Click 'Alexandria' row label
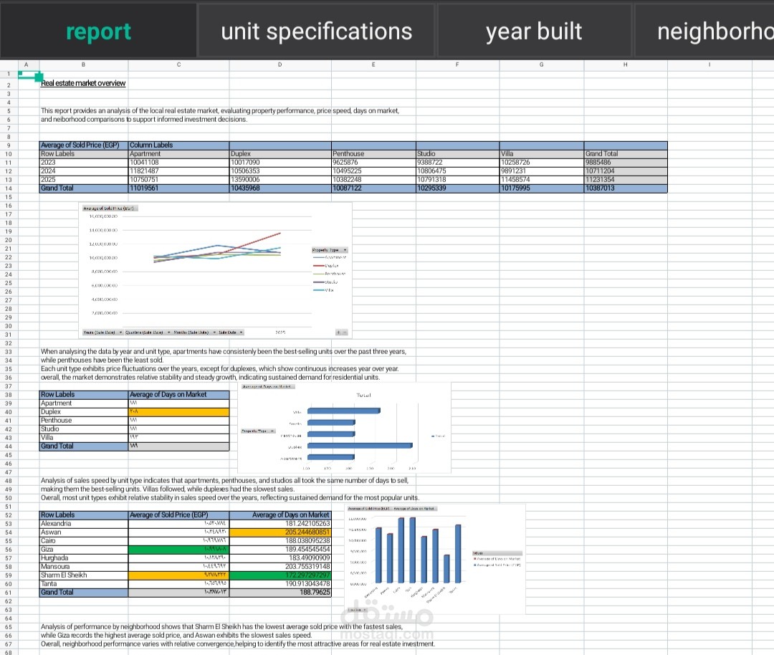This screenshot has height=655, width=774. [84, 524]
